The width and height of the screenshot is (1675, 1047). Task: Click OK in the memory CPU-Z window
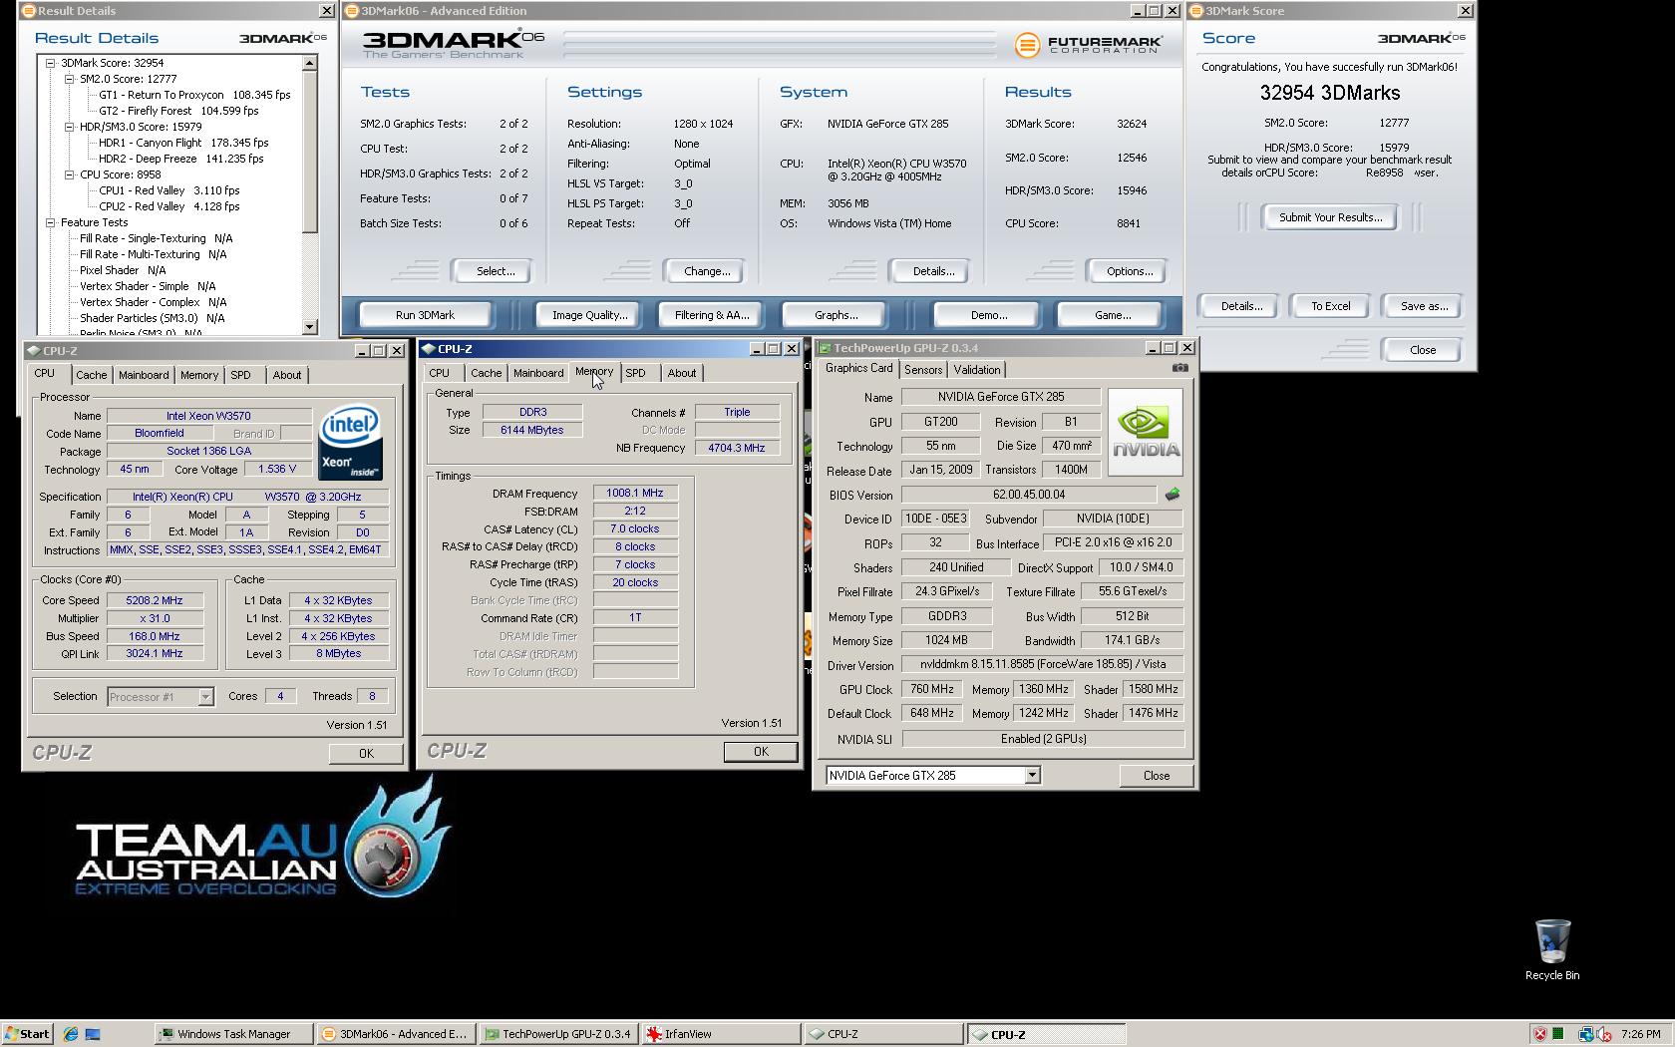point(761,752)
